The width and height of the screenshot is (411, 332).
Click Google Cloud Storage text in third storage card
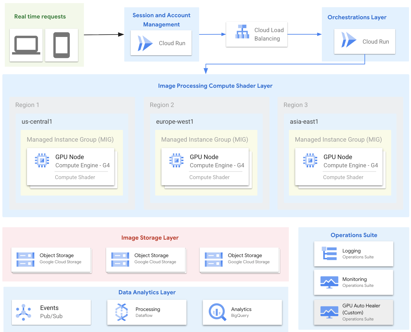(x=249, y=262)
